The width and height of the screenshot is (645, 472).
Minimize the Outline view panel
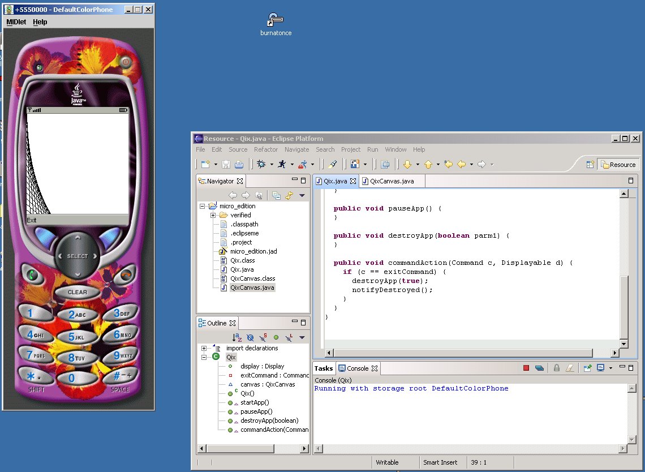(x=295, y=322)
